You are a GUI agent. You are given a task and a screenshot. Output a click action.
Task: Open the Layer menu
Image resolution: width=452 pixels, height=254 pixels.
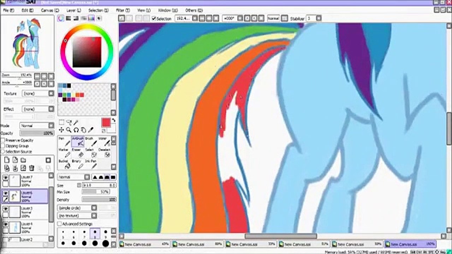click(x=73, y=11)
